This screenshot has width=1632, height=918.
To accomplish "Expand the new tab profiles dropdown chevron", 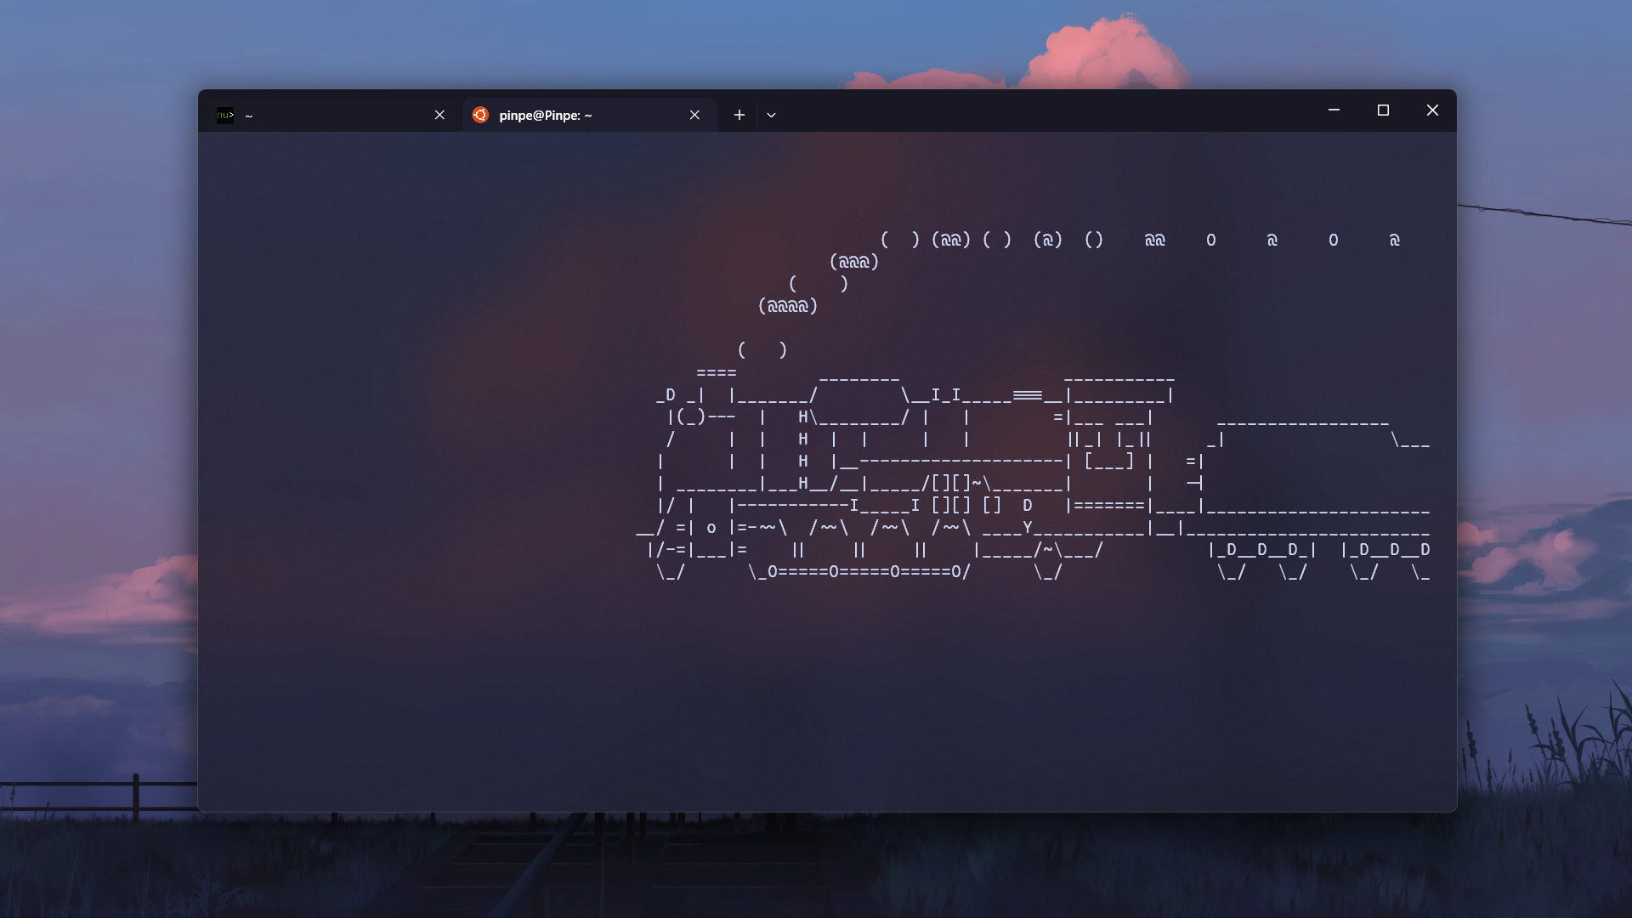I will pos(771,115).
